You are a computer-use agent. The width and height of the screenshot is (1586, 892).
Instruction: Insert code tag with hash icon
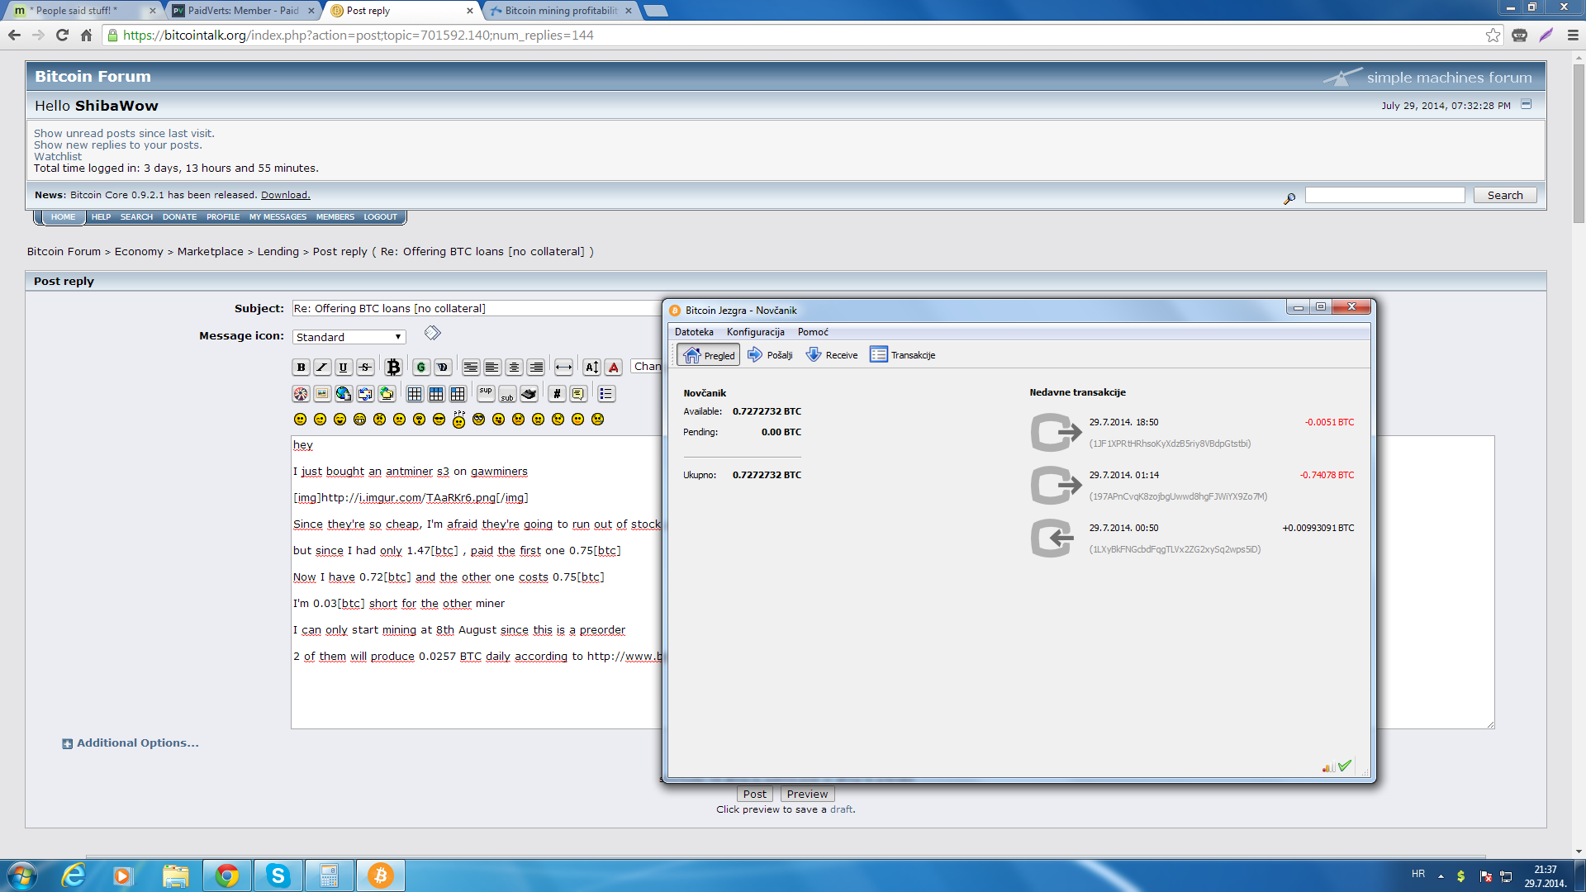(x=557, y=394)
